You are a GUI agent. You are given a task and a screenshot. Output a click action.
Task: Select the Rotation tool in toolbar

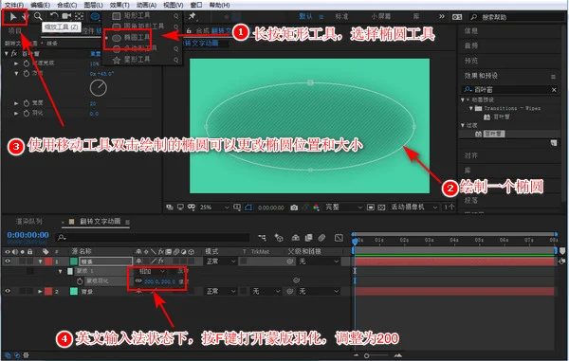coord(54,16)
